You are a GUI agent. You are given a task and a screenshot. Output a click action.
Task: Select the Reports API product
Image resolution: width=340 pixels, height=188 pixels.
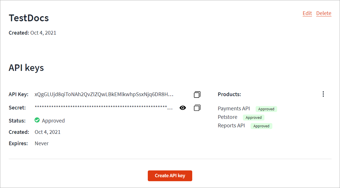coord(231,126)
